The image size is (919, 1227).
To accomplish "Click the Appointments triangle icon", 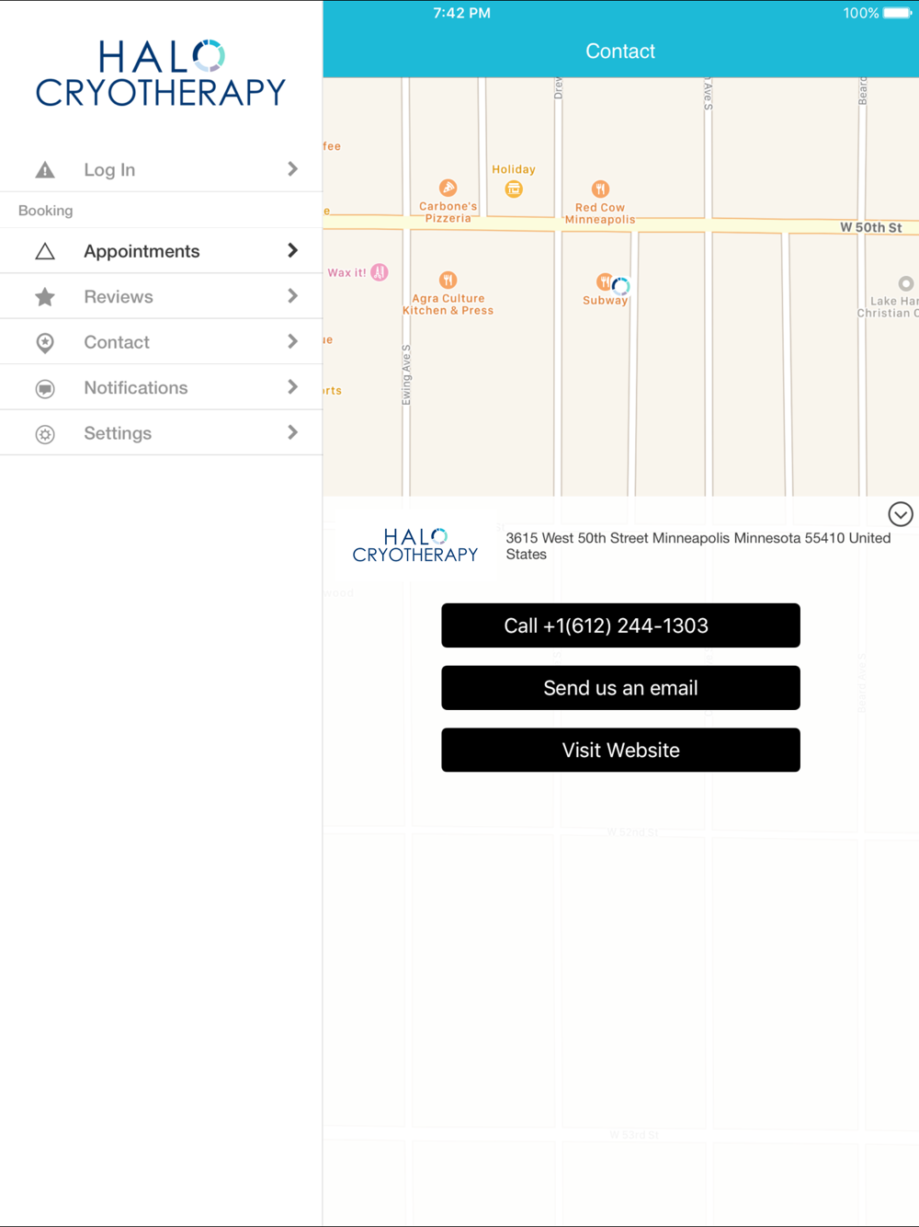I will click(x=45, y=251).
